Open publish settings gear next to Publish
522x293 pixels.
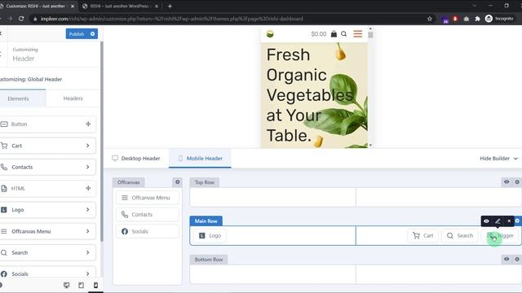point(92,34)
